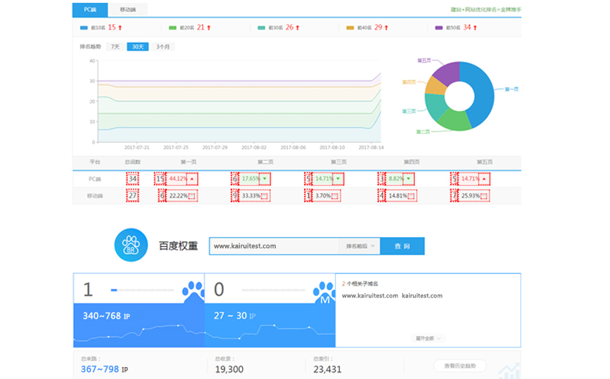
Task: Click the blue 查询 button
Action: pyautogui.click(x=402, y=246)
